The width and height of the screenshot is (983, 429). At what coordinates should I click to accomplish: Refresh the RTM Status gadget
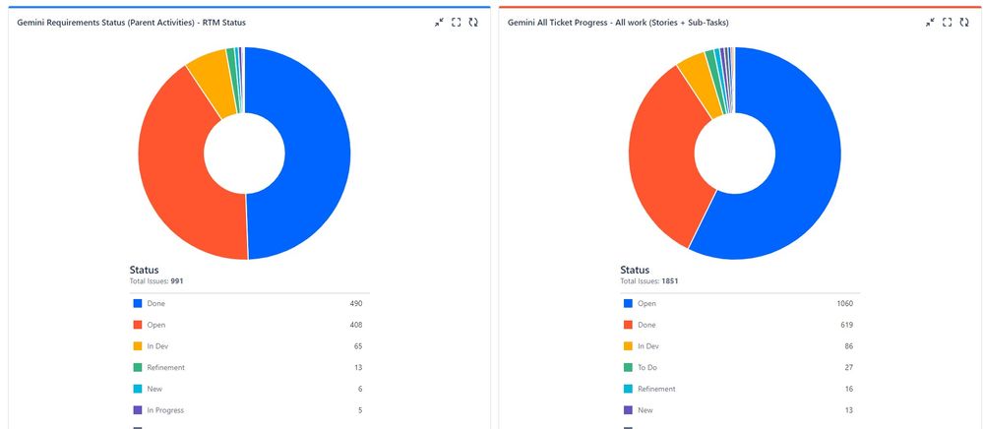click(473, 23)
